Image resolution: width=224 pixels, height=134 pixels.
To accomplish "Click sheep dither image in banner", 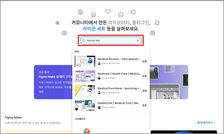I will 164,92.
